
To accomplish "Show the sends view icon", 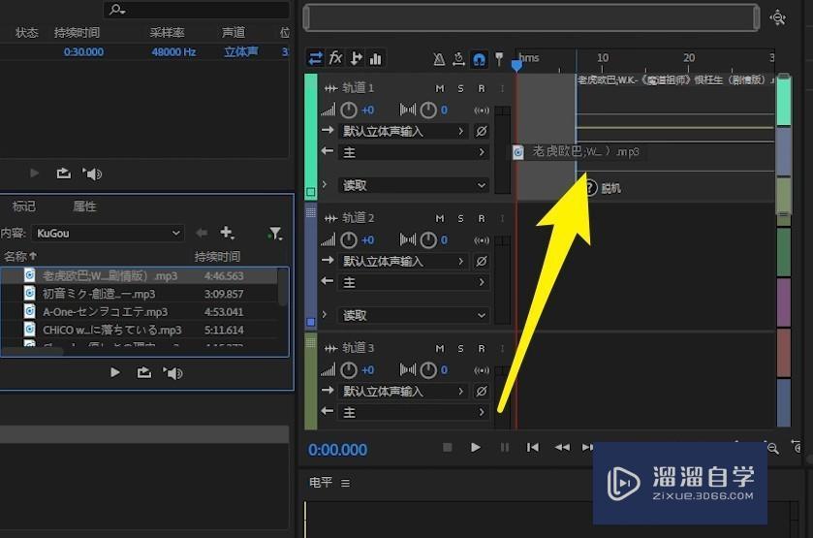I will pos(356,58).
